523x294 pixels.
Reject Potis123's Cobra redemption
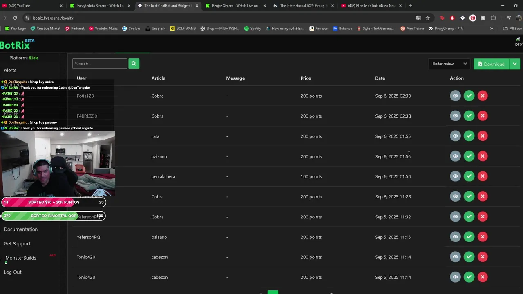[x=483, y=96]
